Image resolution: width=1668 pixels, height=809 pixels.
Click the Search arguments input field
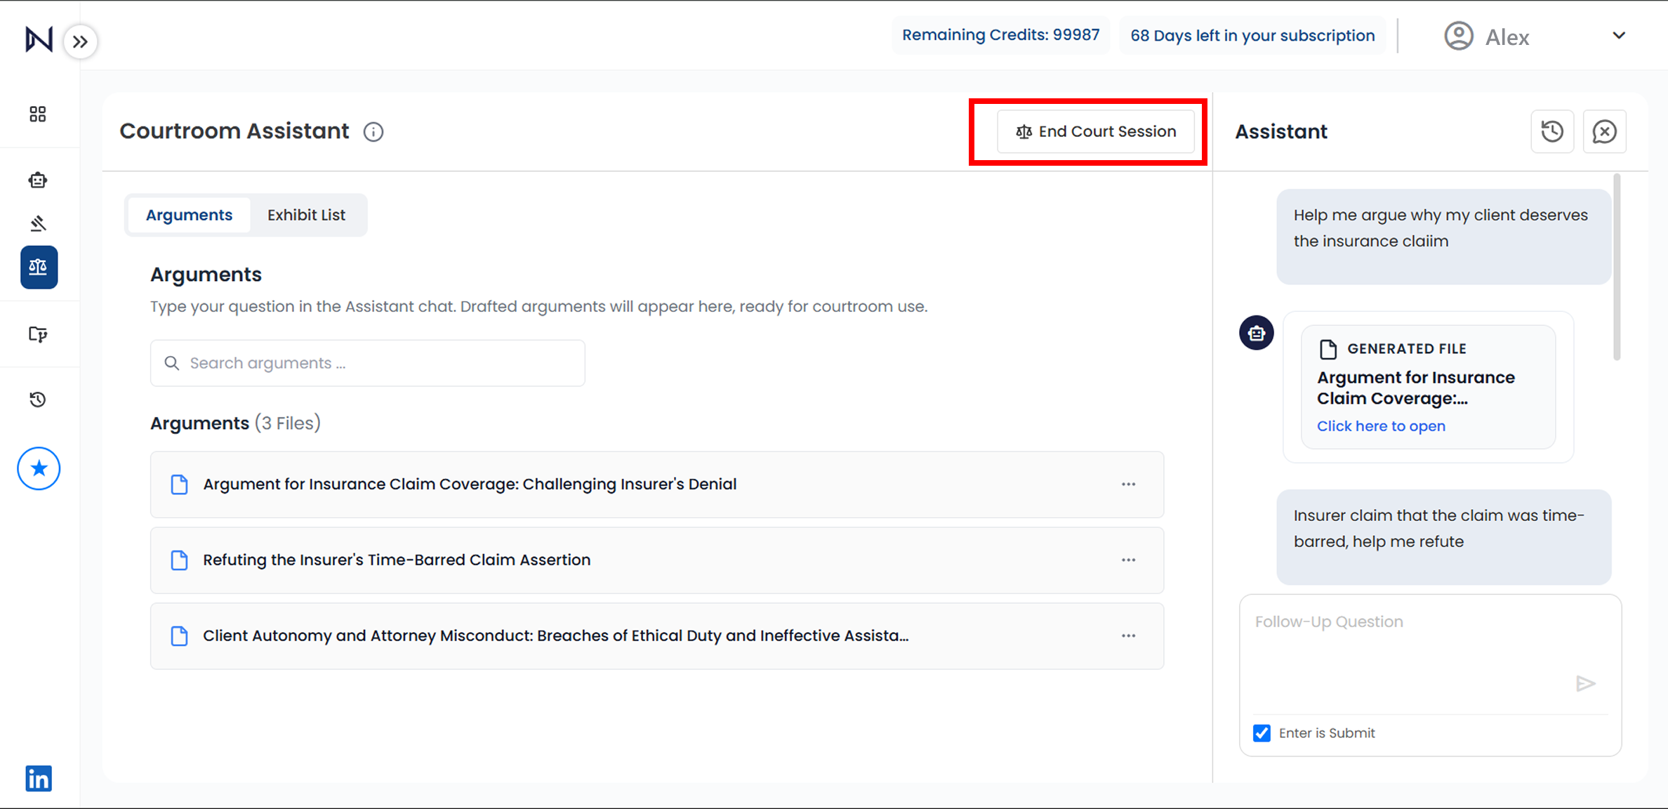tap(367, 363)
